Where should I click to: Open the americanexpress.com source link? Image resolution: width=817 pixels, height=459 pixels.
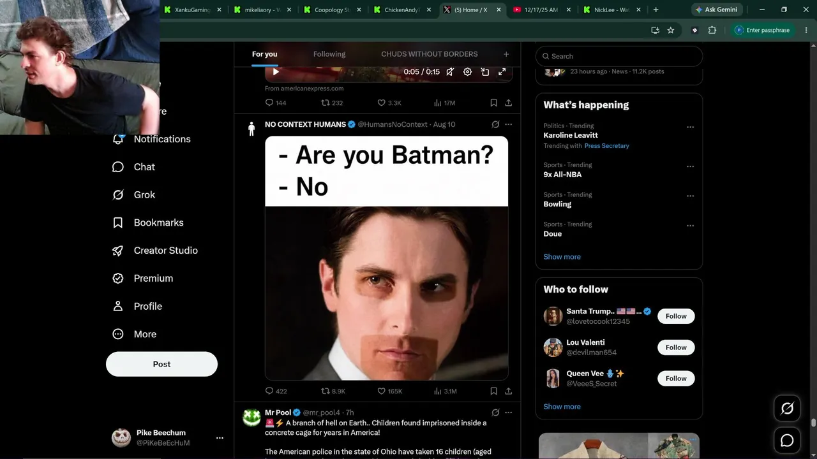[x=304, y=89]
